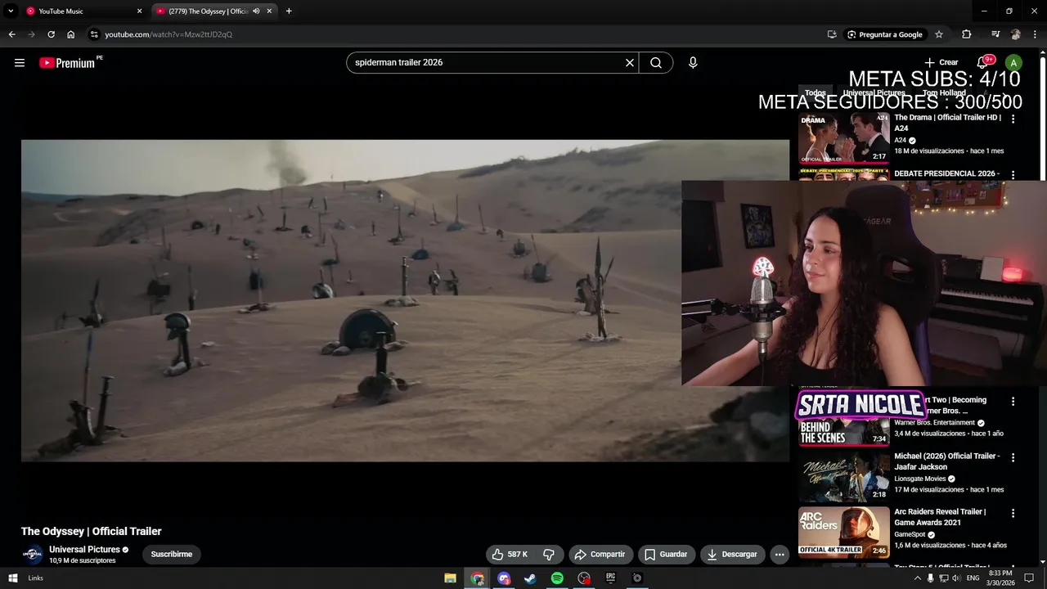This screenshot has width=1047, height=589.
Task: Run search with magnifier button
Action: [x=656, y=63]
